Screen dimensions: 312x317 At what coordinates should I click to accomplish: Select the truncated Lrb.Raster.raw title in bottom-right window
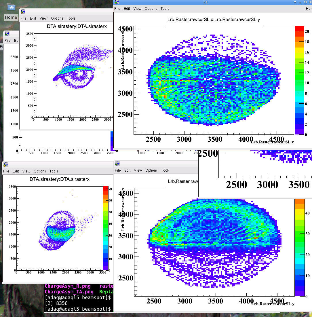pyautogui.click(x=183, y=181)
